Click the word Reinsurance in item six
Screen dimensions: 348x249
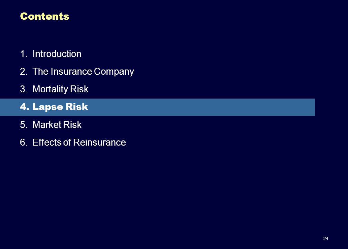click(99, 142)
